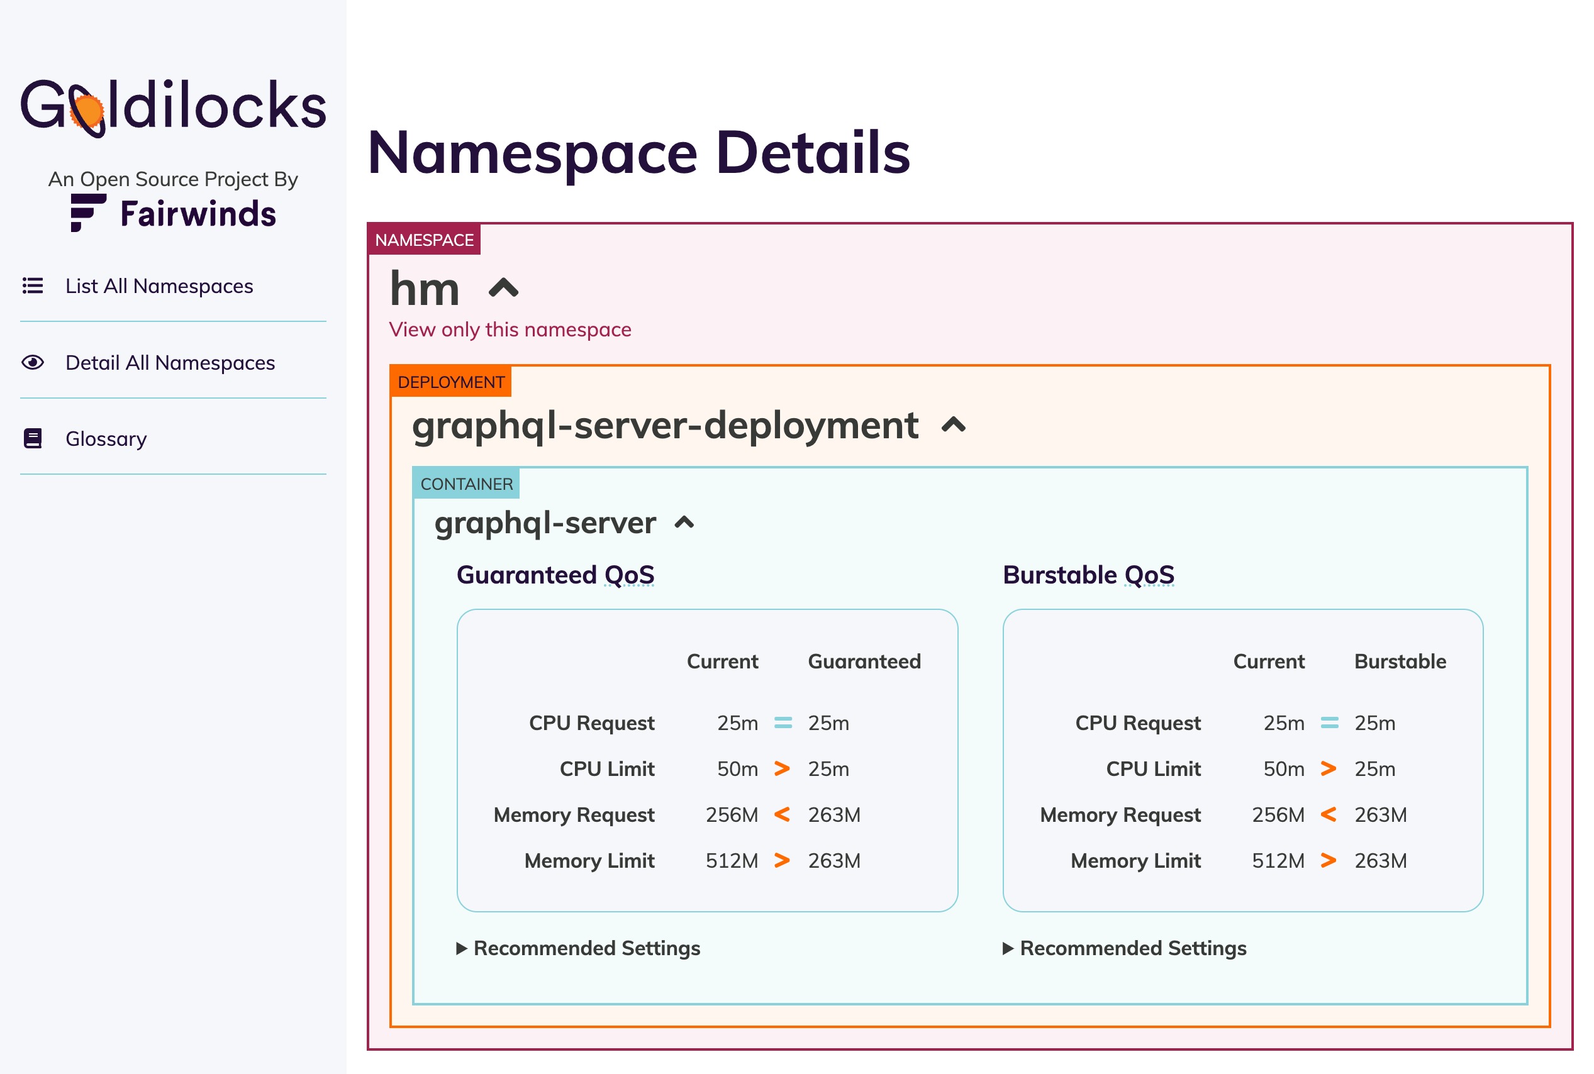
Task: Open Detail All Namespaces page
Action: click(x=170, y=362)
